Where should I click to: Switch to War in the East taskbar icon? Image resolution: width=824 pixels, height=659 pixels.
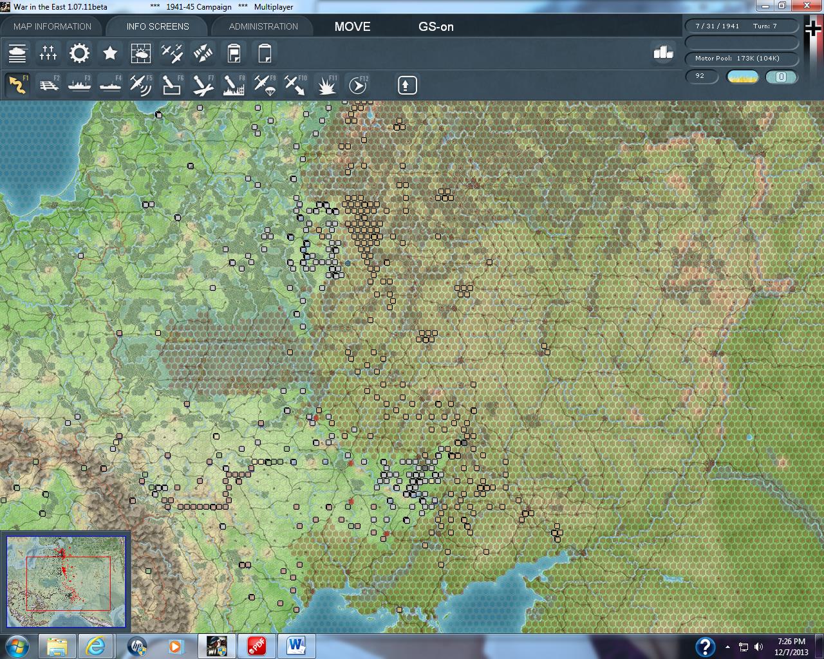(x=216, y=645)
